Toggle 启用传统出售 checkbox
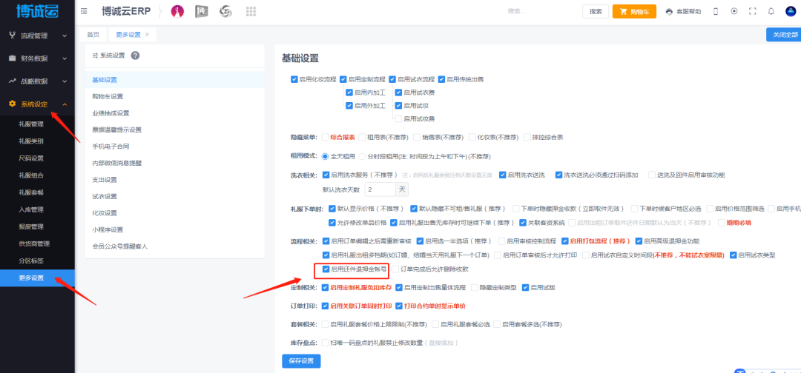This screenshot has height=373, width=801. 441,79
